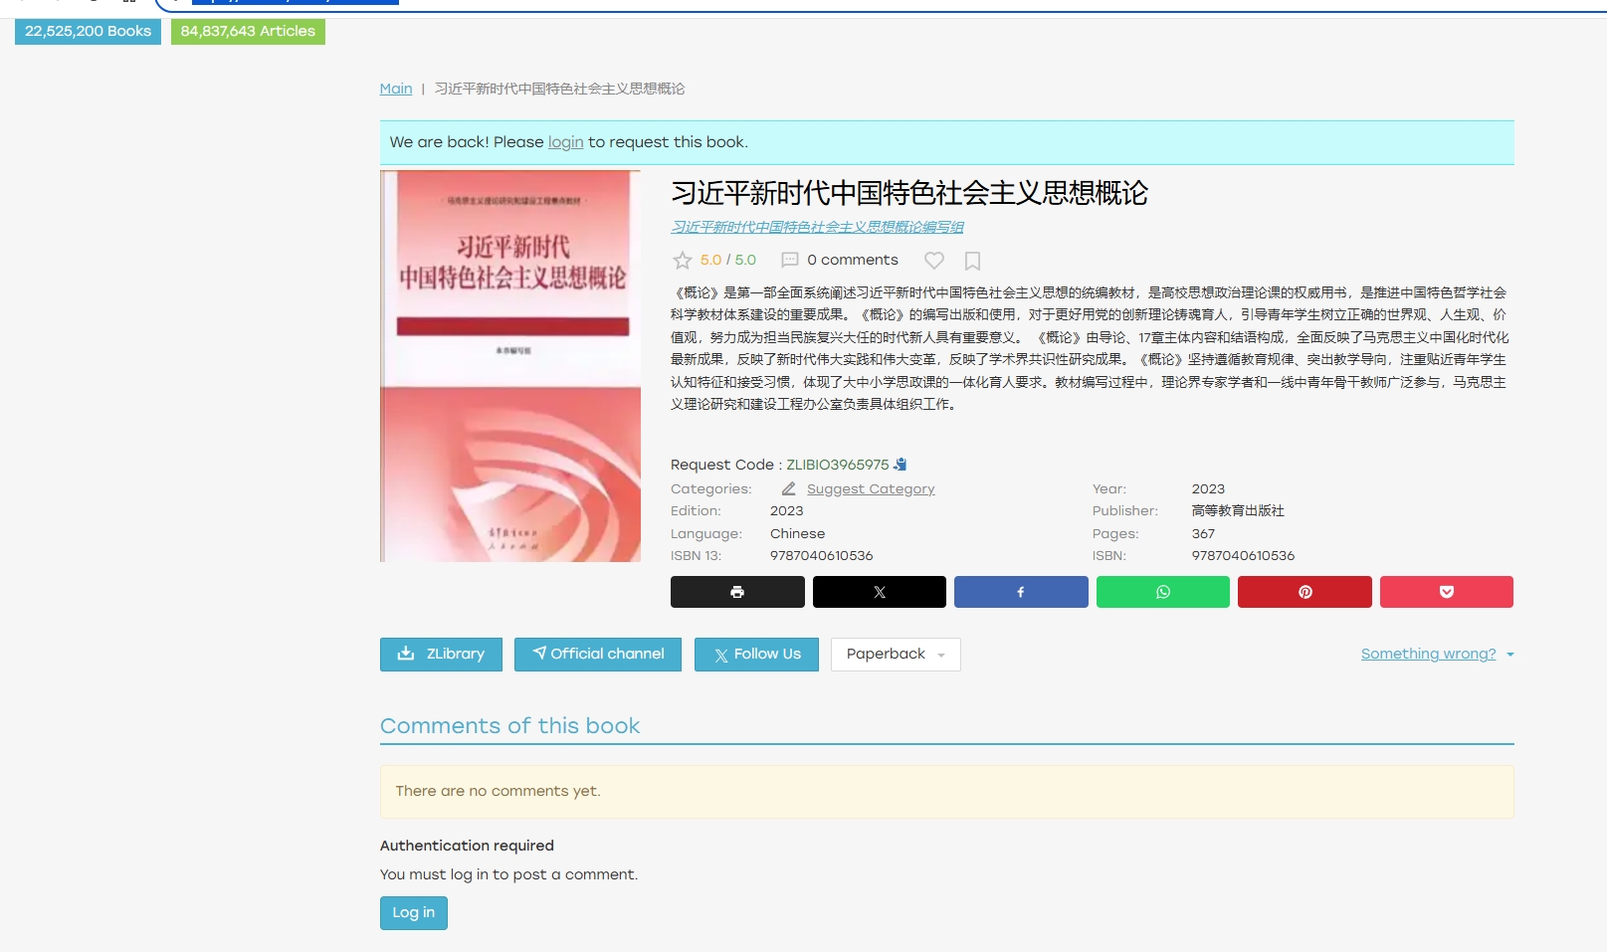
Task: Expand the Paperback format dropdown
Action: point(894,654)
